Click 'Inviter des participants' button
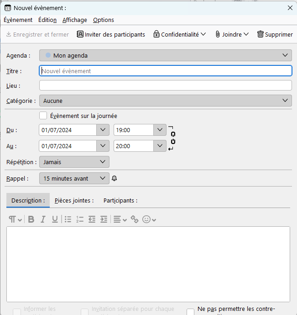Image resolution: width=297 pixels, height=315 pixels. point(111,34)
